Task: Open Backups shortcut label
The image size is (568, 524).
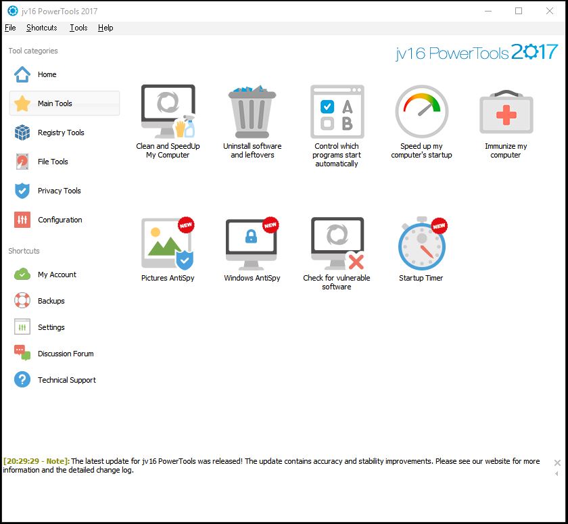Action: (51, 301)
